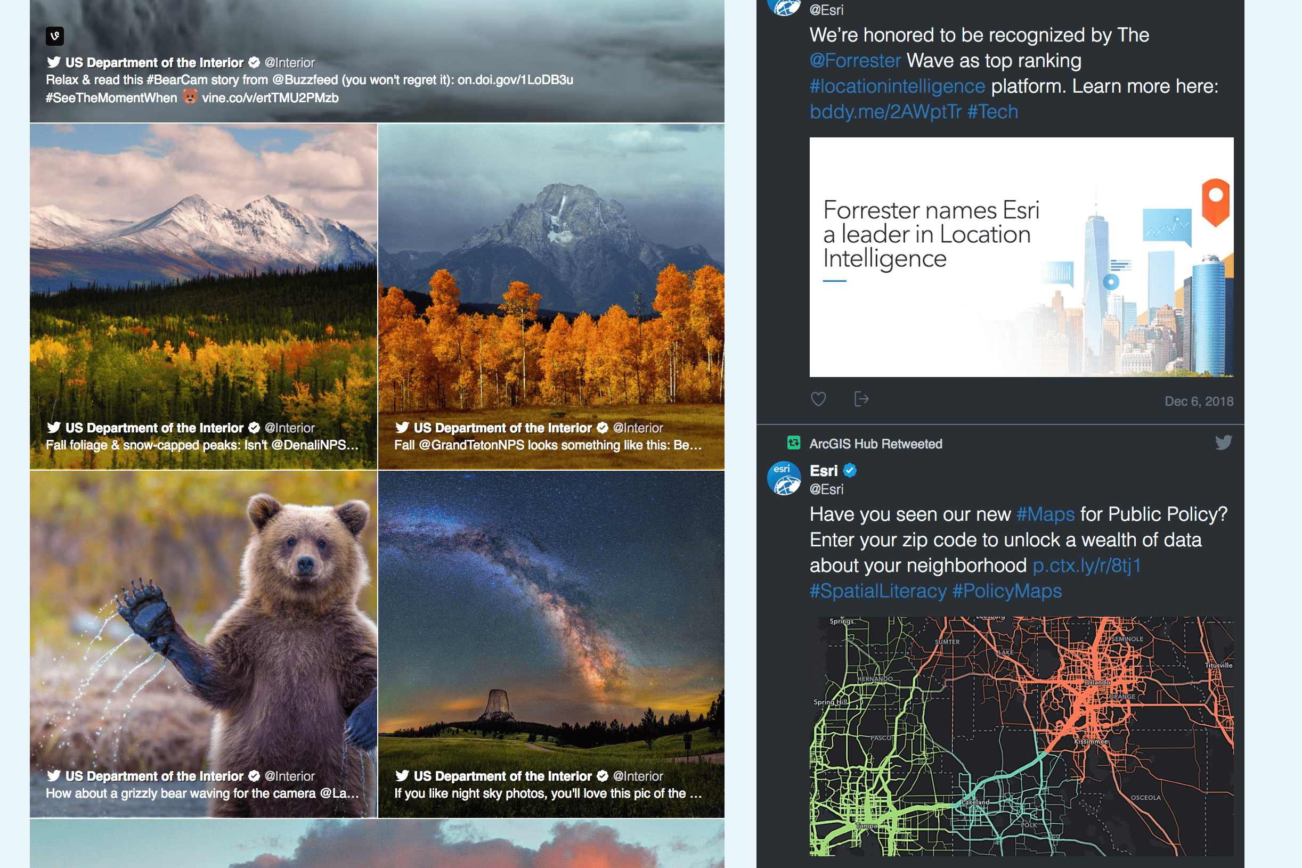Open the #PolicyMaps hashtag
This screenshot has height=868, width=1302.
pyautogui.click(x=1007, y=591)
